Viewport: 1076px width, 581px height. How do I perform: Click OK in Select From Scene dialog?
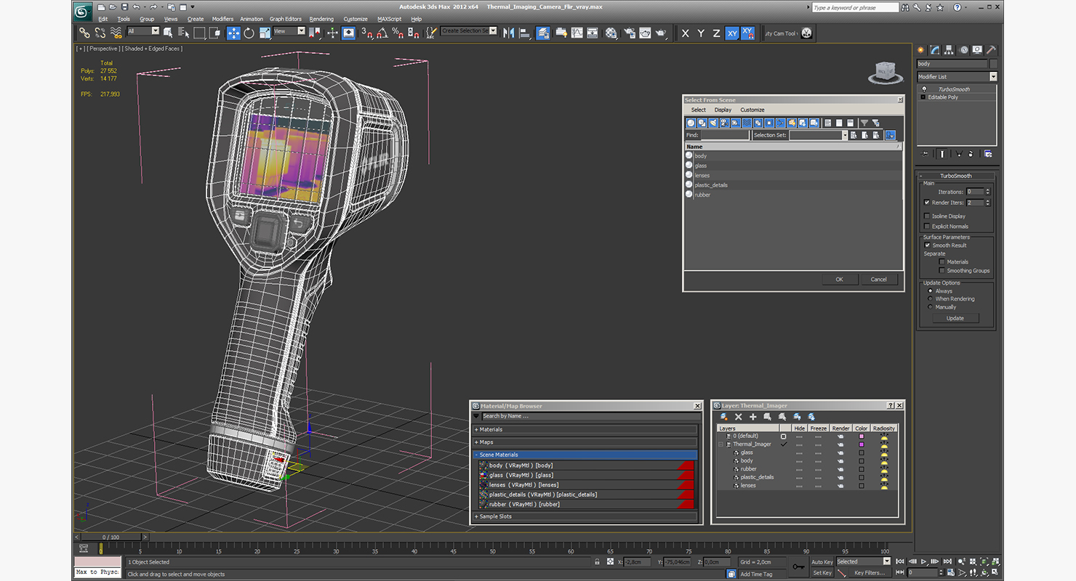pyautogui.click(x=839, y=279)
